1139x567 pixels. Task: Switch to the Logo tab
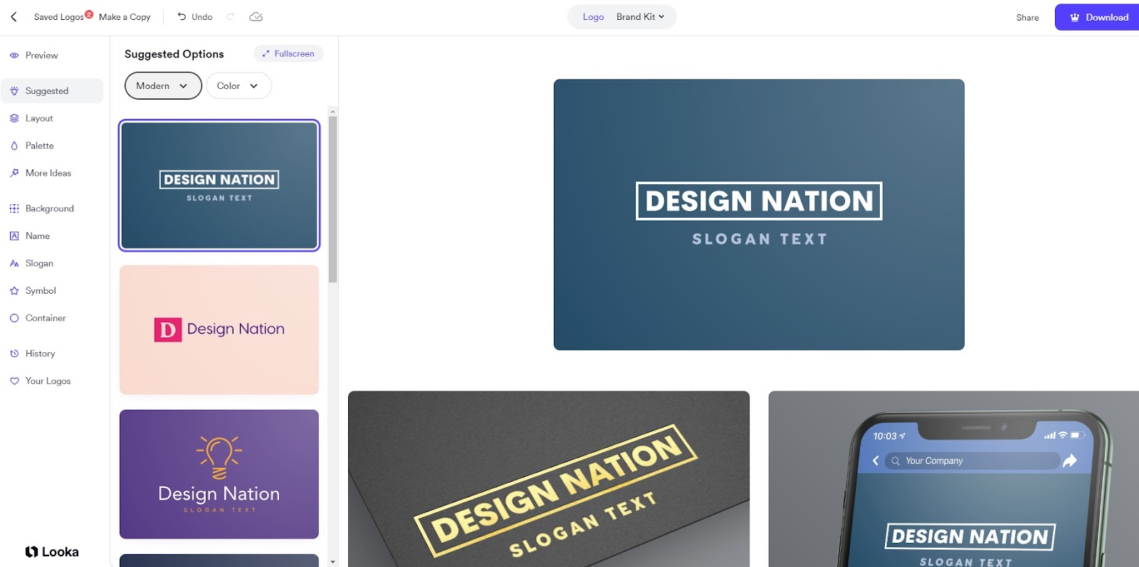click(x=593, y=16)
